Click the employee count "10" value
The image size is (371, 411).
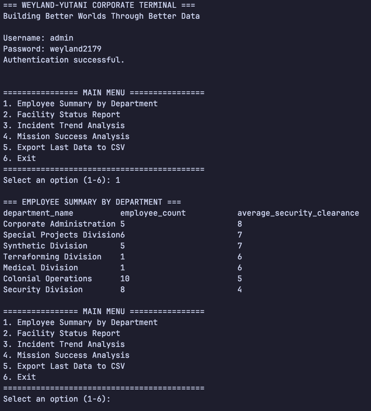(x=125, y=279)
